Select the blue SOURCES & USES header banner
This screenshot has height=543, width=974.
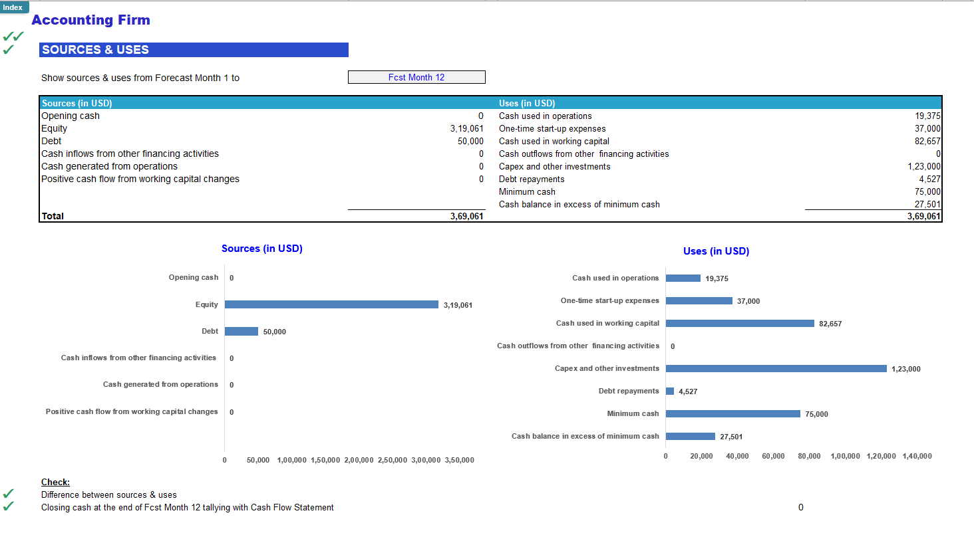tap(193, 49)
